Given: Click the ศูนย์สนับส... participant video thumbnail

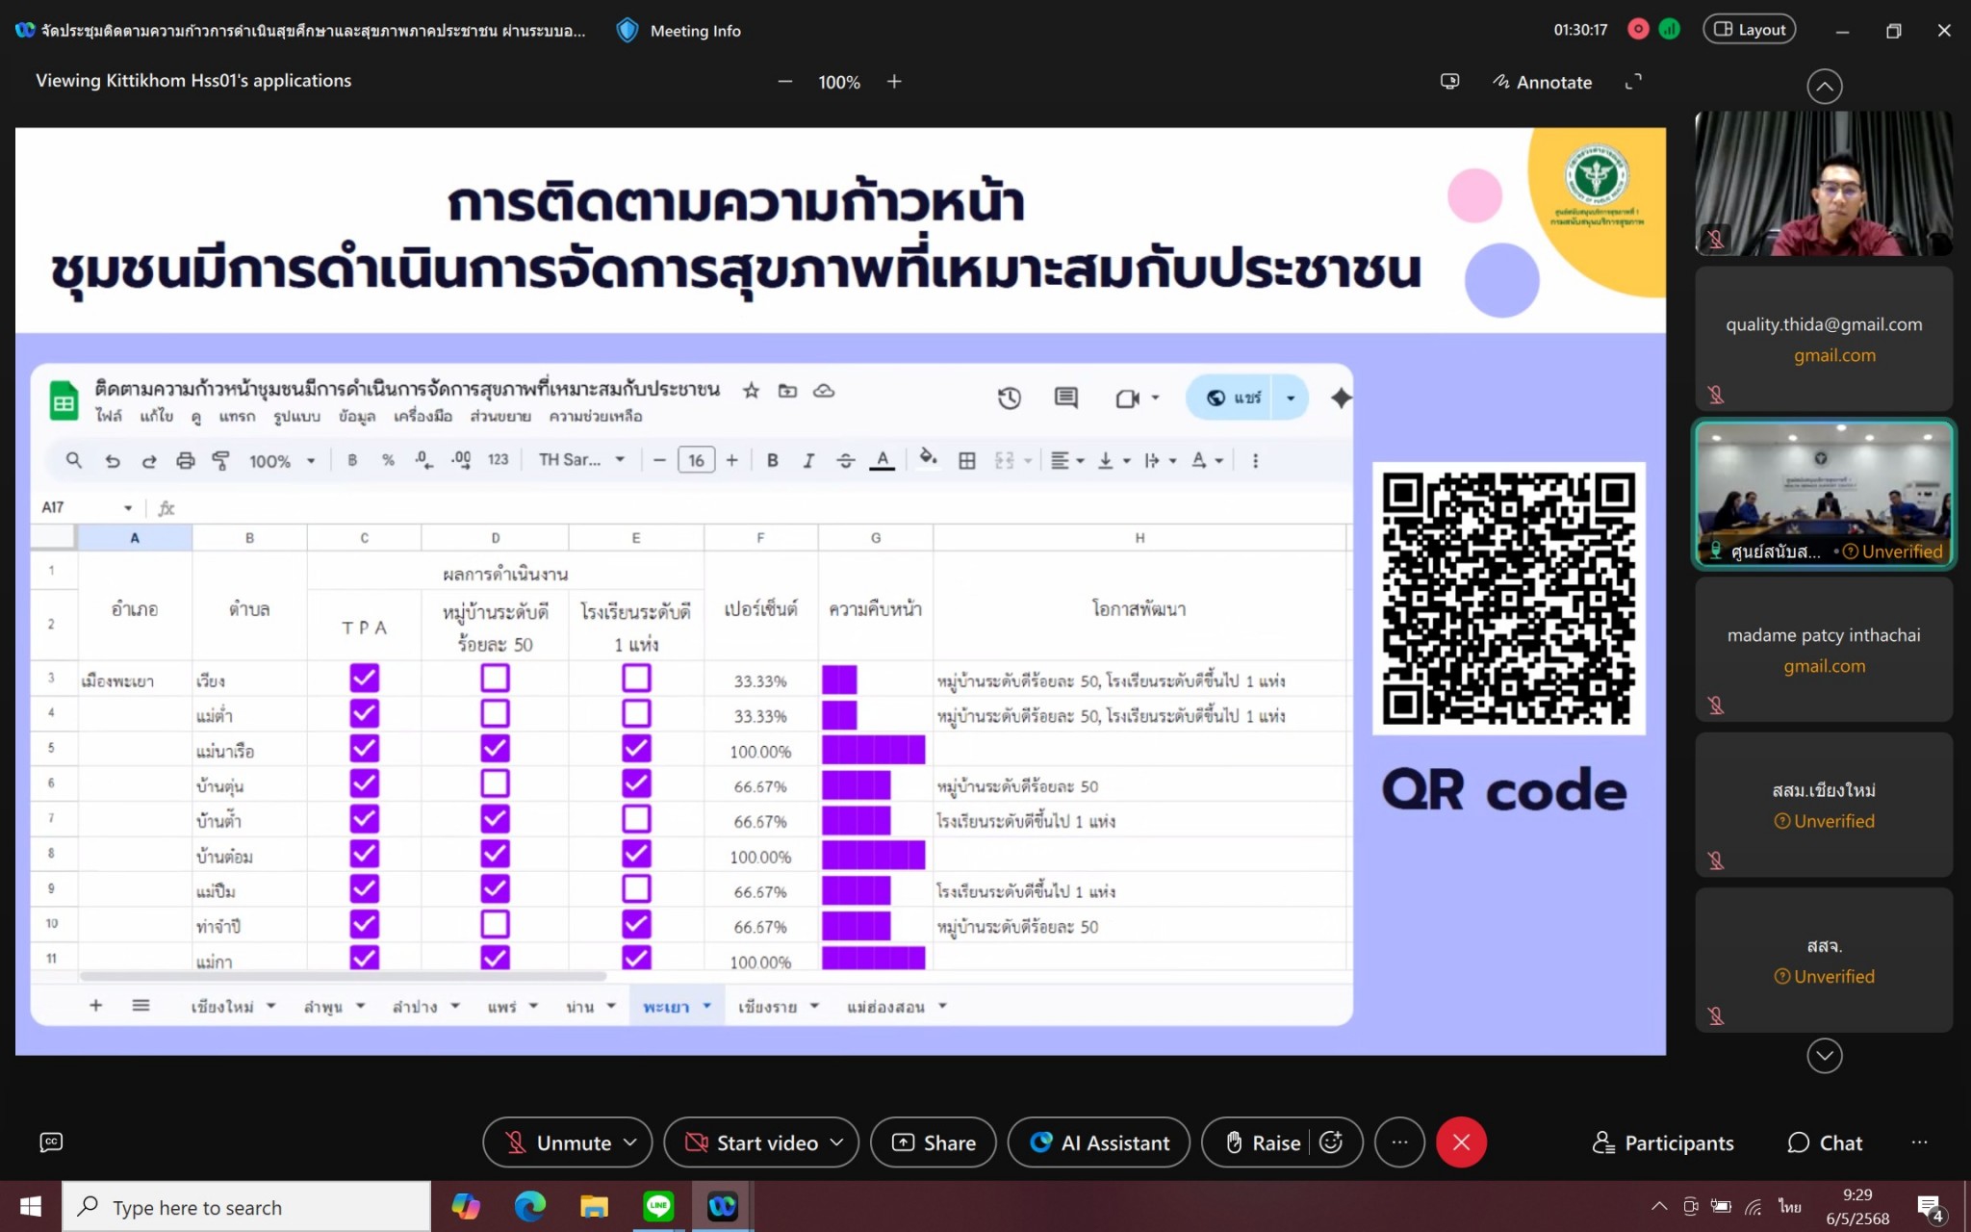Looking at the screenshot, I should coord(1824,494).
